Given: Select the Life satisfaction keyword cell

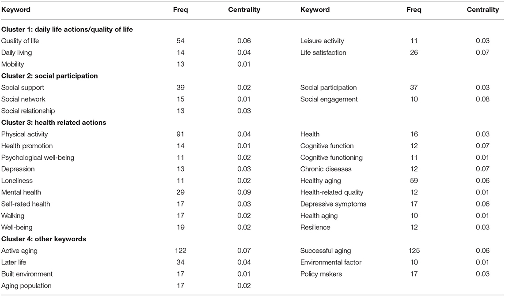Looking at the screenshot, I should pos(323,52).
